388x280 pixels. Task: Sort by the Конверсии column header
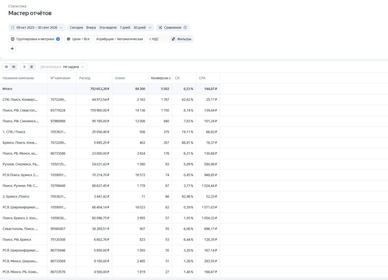click(x=161, y=78)
